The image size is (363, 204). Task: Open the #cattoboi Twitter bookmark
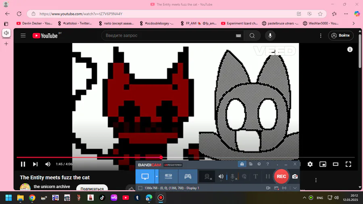click(75, 23)
